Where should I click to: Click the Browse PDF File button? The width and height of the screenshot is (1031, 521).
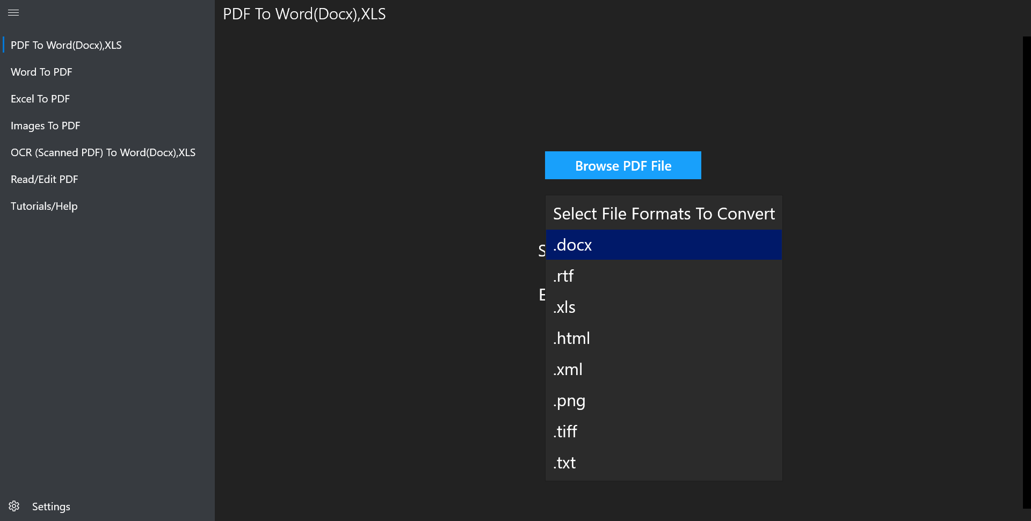tap(622, 165)
